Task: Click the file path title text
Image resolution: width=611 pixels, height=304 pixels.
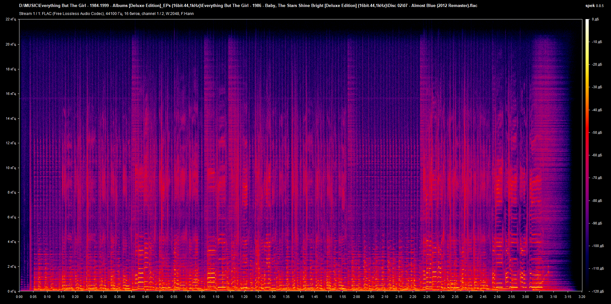Action: [248, 5]
